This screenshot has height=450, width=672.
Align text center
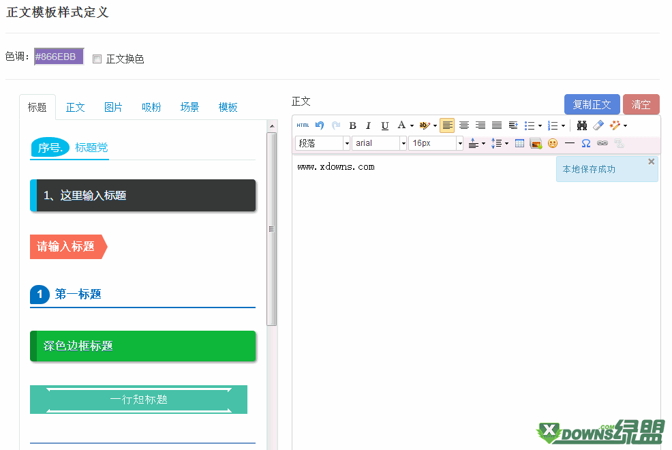pyautogui.click(x=463, y=125)
